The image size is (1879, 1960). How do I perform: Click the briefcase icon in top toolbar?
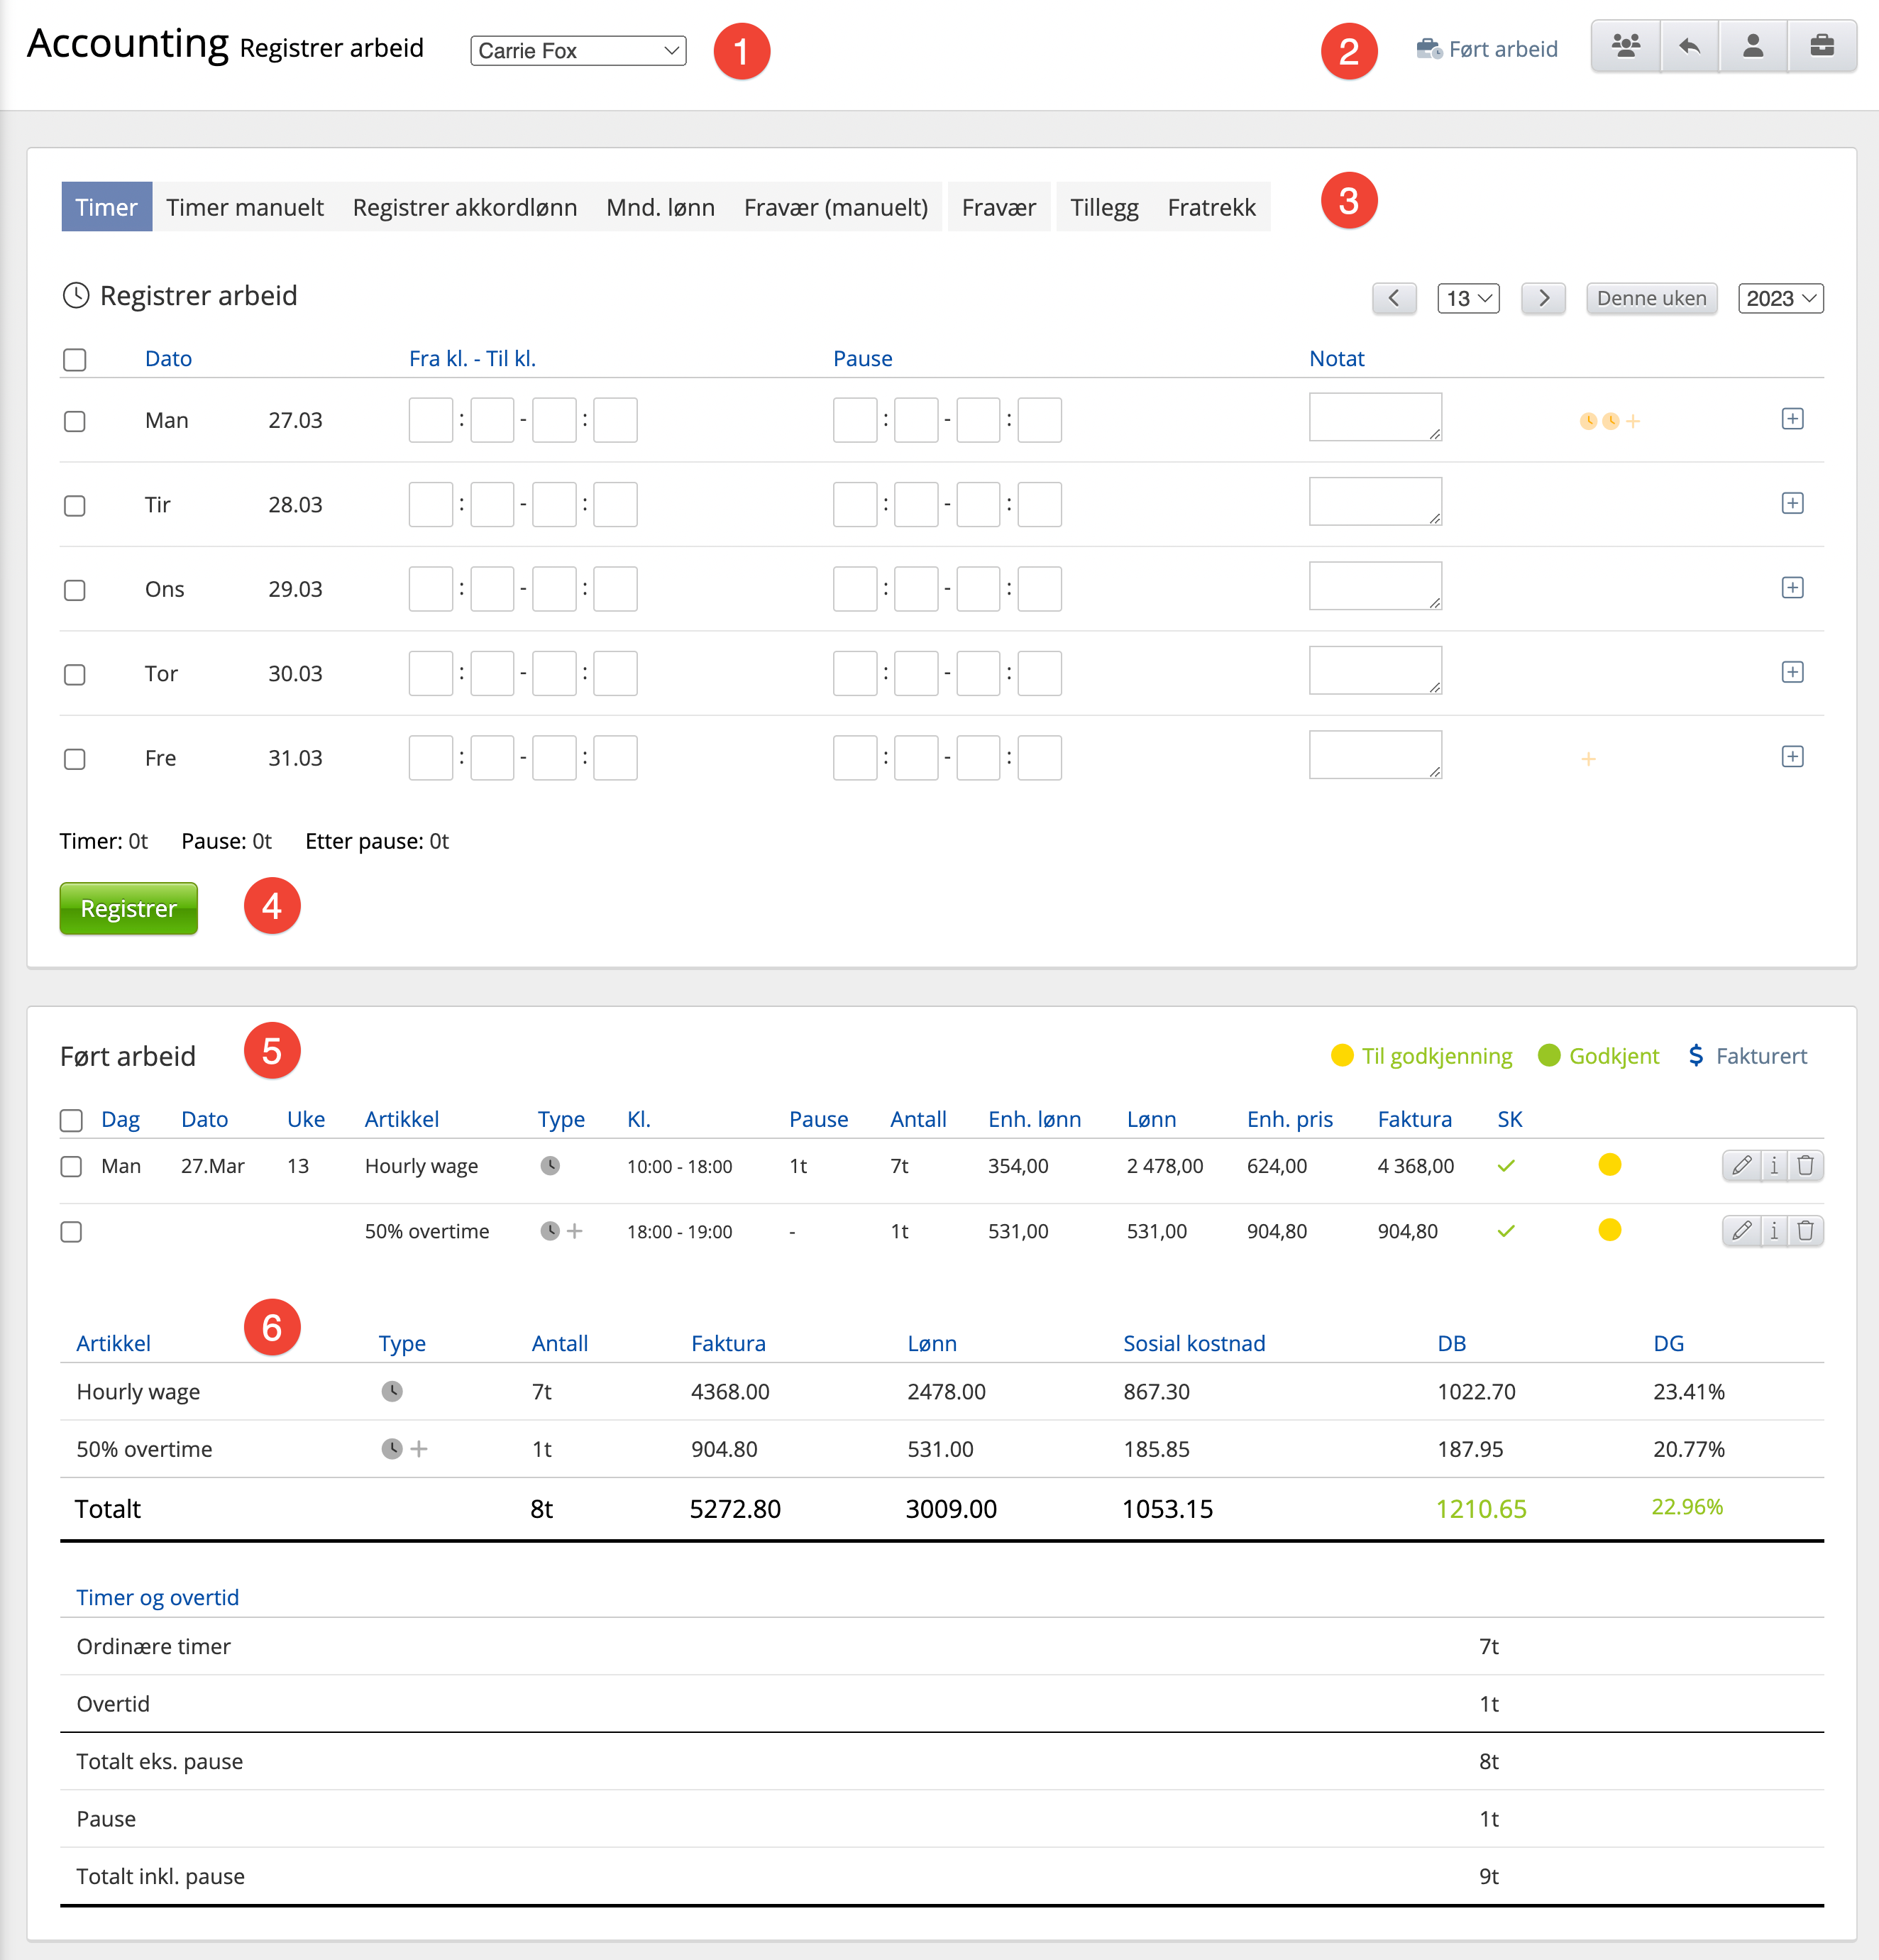pos(1821,46)
